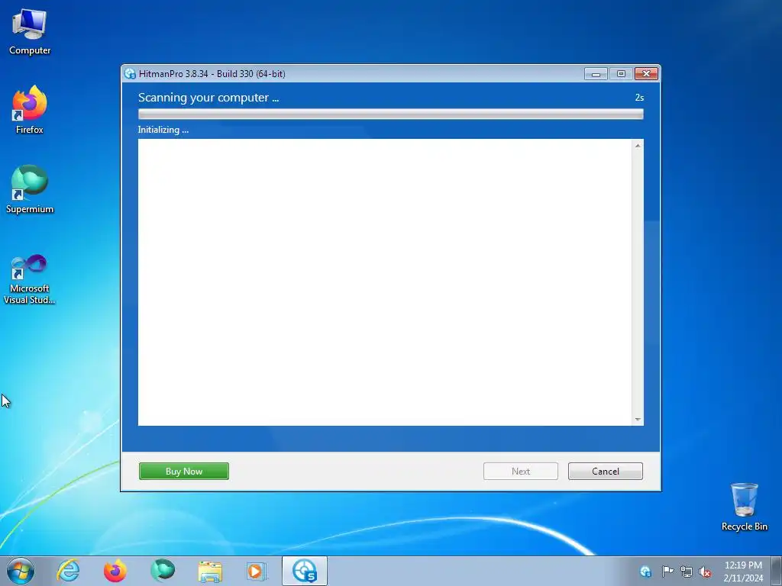The width and height of the screenshot is (782, 586).
Task: Click the Show Desktop button at taskbar end
Action: coord(776,571)
